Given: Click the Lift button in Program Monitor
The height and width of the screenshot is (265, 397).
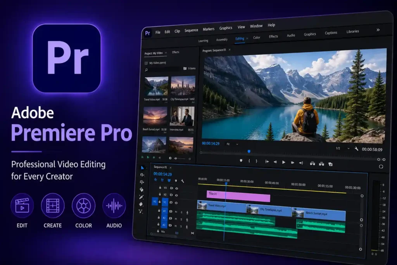Looking at the screenshot, I should 312,163.
